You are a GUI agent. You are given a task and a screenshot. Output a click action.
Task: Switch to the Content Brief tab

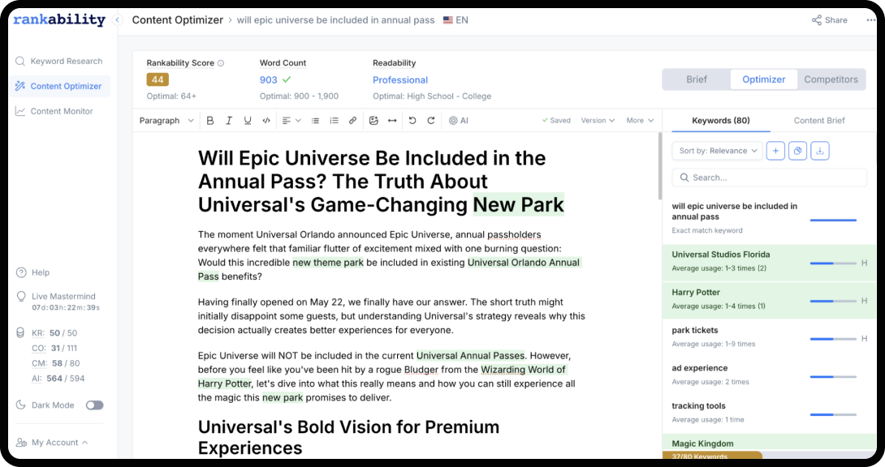(819, 121)
